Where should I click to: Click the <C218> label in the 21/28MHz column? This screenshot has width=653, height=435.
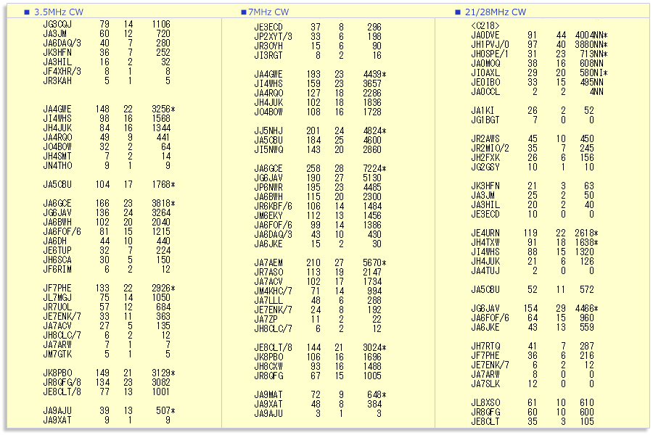tap(485, 25)
